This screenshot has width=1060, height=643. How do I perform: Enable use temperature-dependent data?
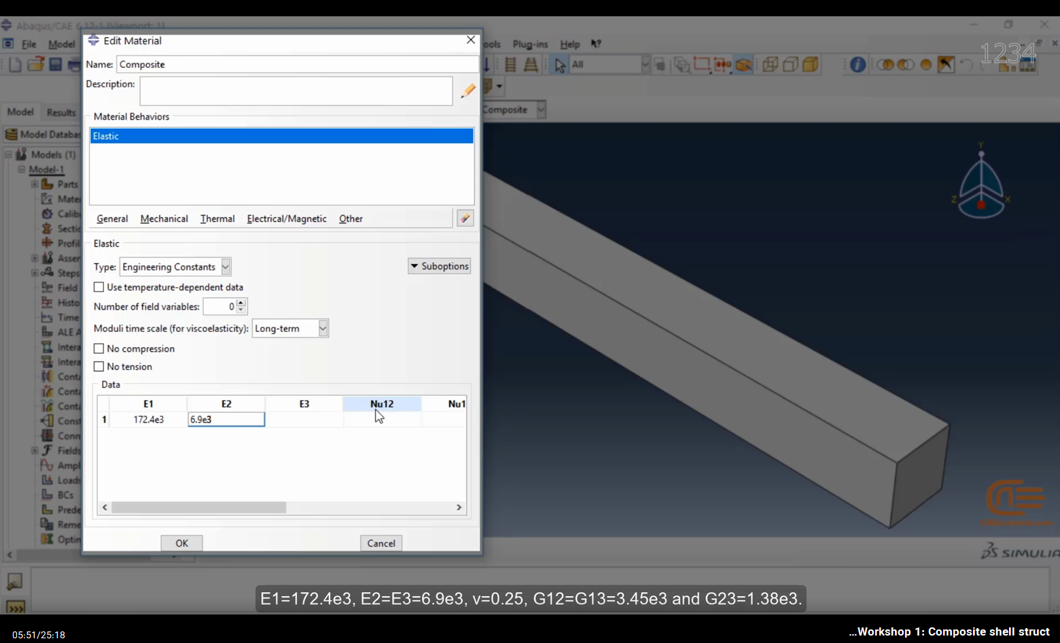click(99, 287)
